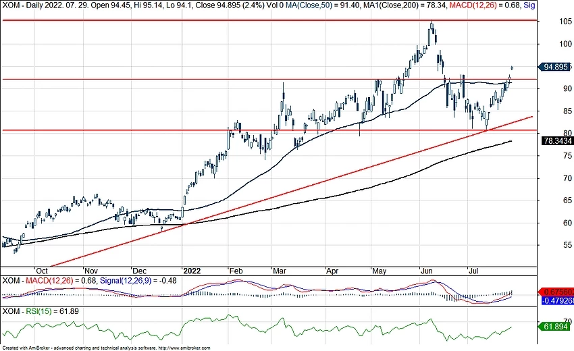This screenshot has height=351, width=574.
Task: Click the last candlestick near 94.895
Action: point(512,67)
